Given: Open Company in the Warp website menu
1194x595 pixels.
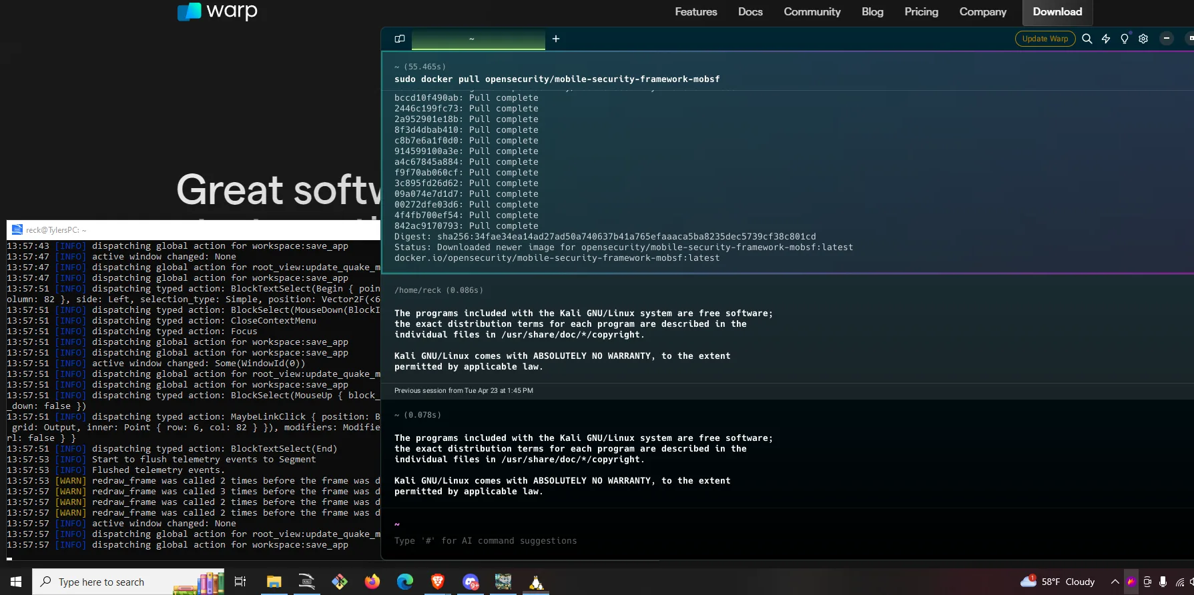Looking at the screenshot, I should tap(982, 12).
